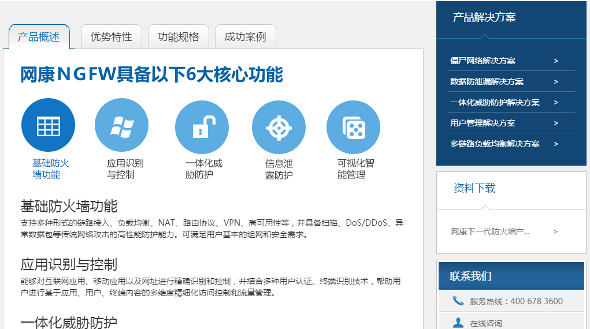Click the 可视化智能管理 label under dice icon

(355, 169)
